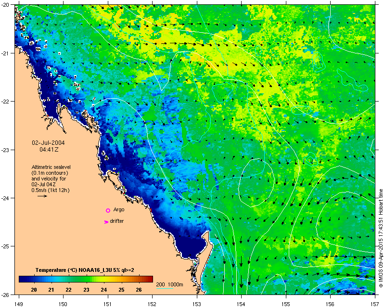385x308 pixels.
Task: Click longitude axis label 157
Action: 375,304
